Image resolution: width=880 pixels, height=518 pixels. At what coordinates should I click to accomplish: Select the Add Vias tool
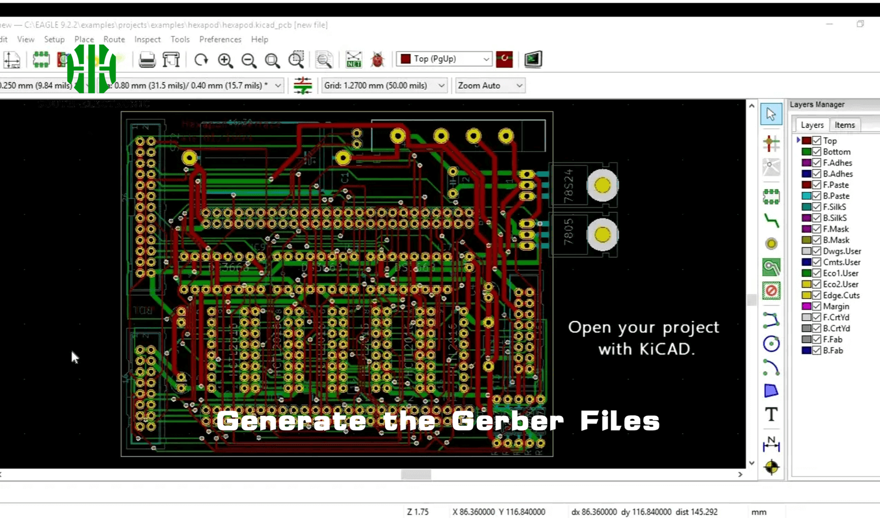[x=772, y=244]
